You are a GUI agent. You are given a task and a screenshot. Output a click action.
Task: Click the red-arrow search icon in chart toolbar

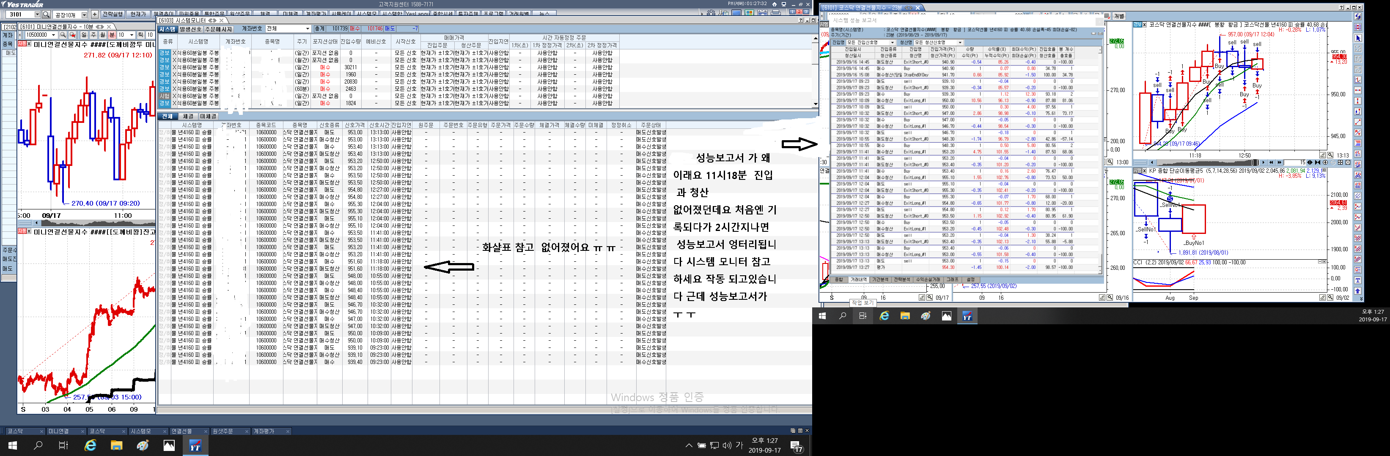coord(72,35)
